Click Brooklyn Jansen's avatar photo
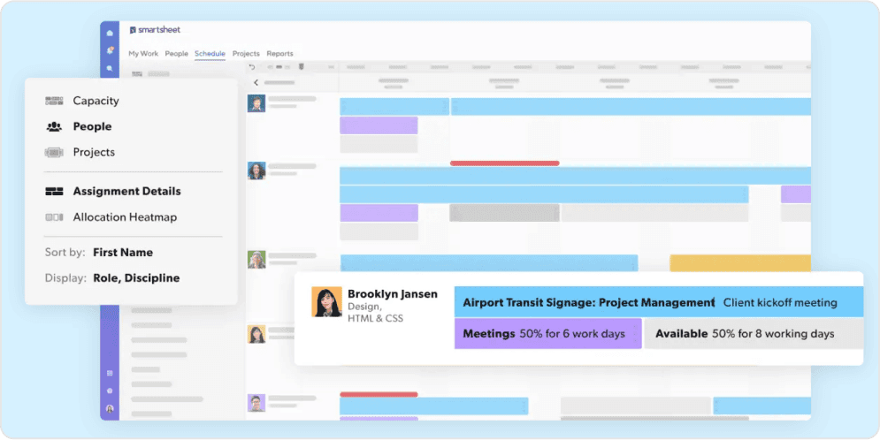The image size is (880, 440). click(326, 302)
